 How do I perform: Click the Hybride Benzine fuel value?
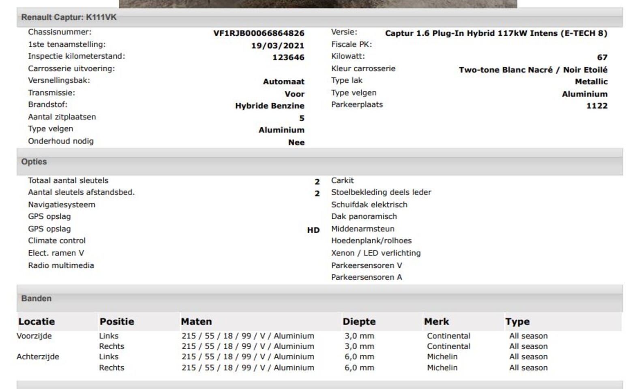click(270, 106)
